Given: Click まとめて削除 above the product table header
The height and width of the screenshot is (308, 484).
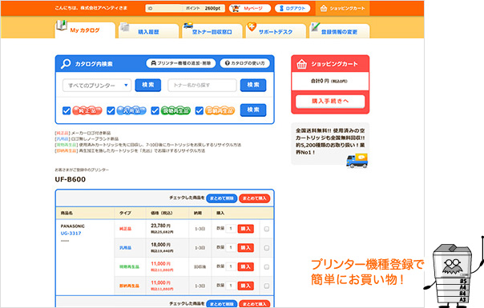Looking at the screenshot, I should (222, 198).
